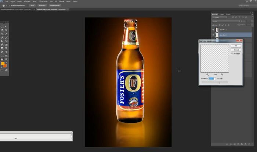Click the Anuluj button in the dialog
This screenshot has width=257, height=152.
click(x=236, y=50)
